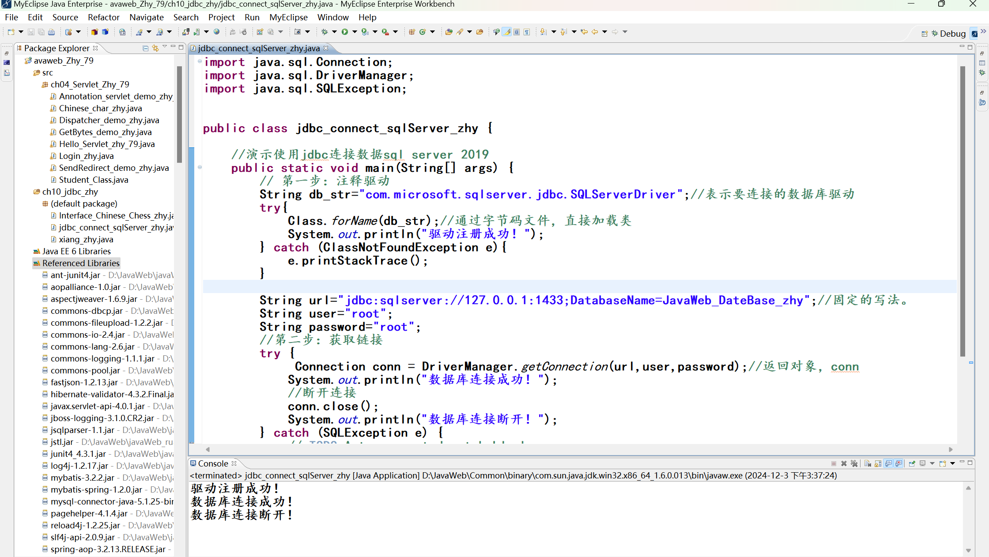Viewport: 989px width, 557px height.
Task: Open the New file dropdown arrow
Action: click(20, 32)
